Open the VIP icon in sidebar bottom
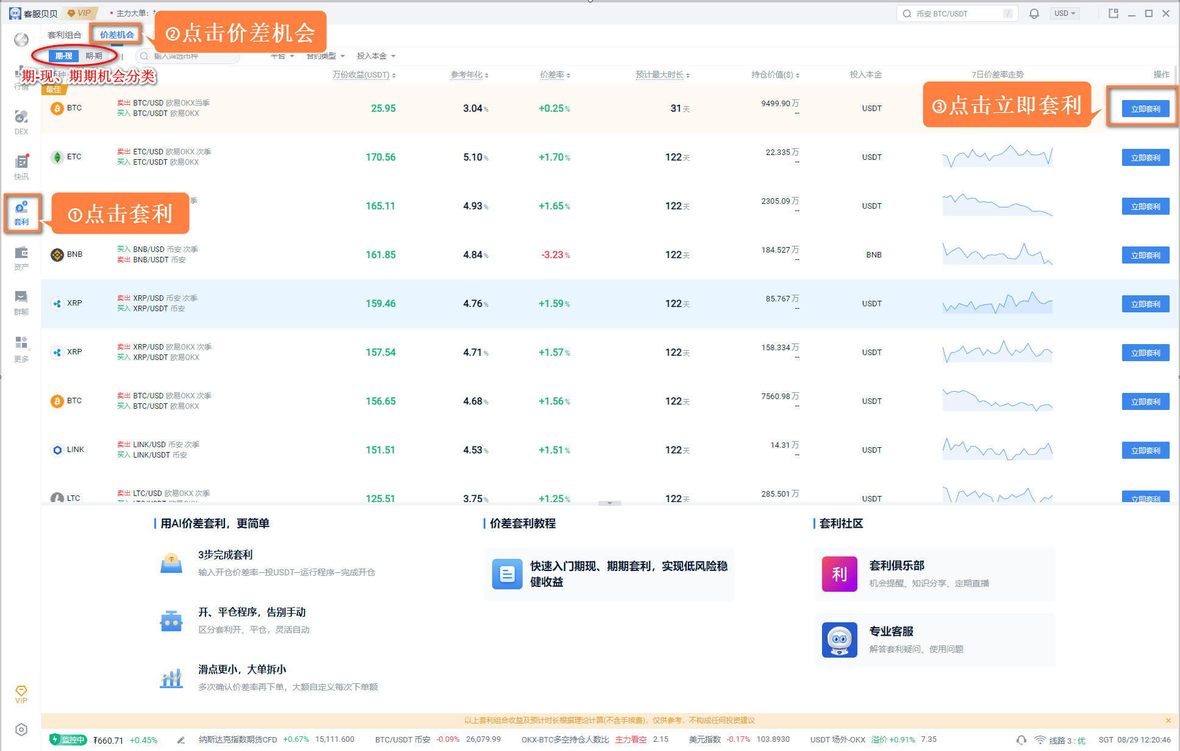Screen dimensions: 1180x751 pyautogui.click(x=21, y=694)
